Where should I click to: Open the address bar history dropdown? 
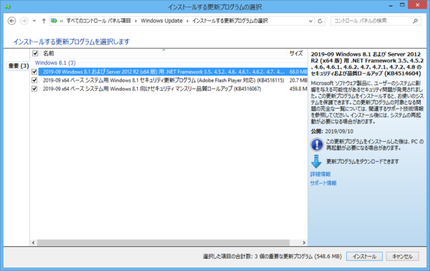click(310, 21)
